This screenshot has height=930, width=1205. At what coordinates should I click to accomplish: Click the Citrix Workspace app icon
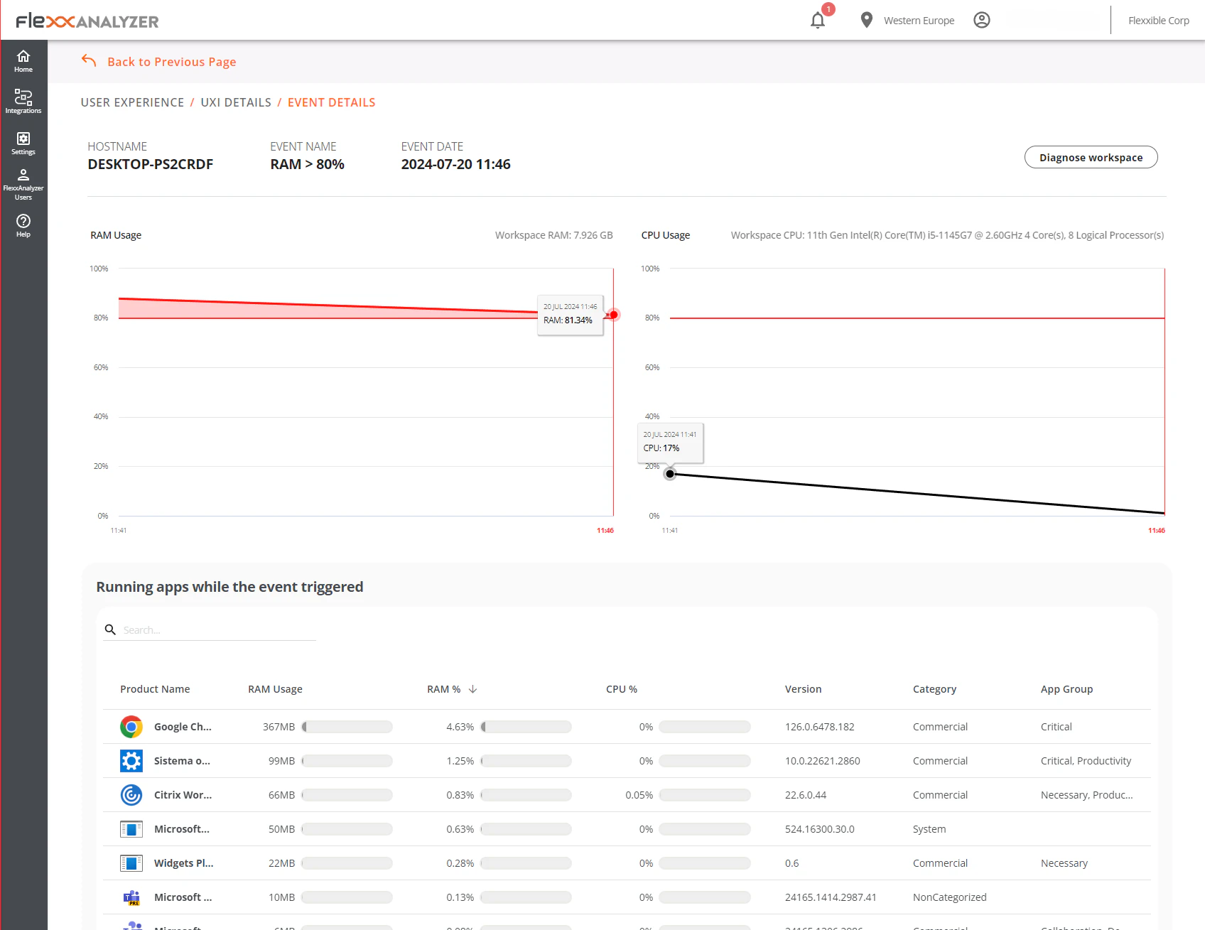click(131, 795)
